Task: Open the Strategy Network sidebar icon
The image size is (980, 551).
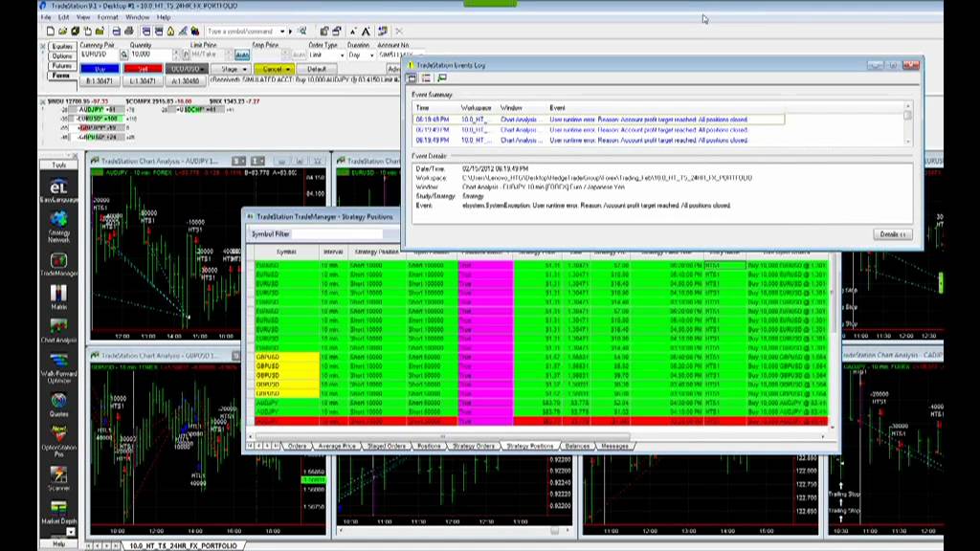Action: pos(58,226)
